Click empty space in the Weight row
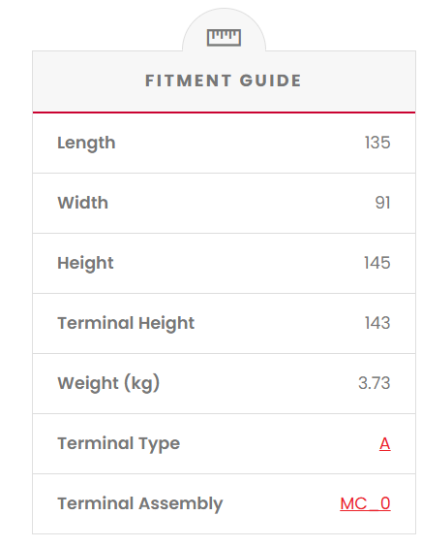Image resolution: width=422 pixels, height=548 pixels. (x=258, y=383)
